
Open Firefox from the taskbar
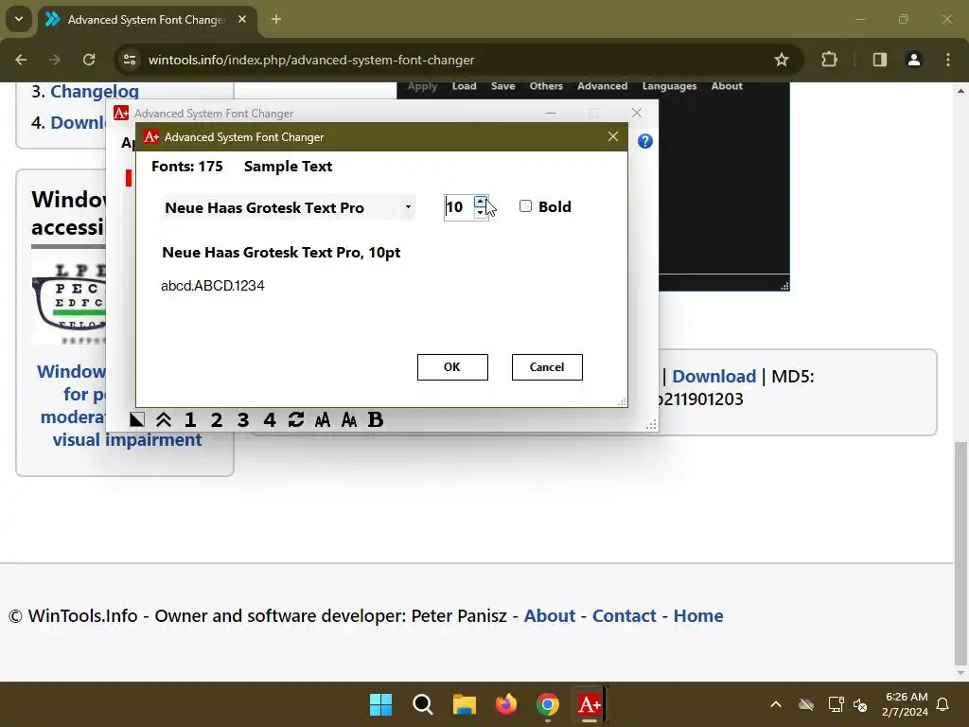[506, 704]
